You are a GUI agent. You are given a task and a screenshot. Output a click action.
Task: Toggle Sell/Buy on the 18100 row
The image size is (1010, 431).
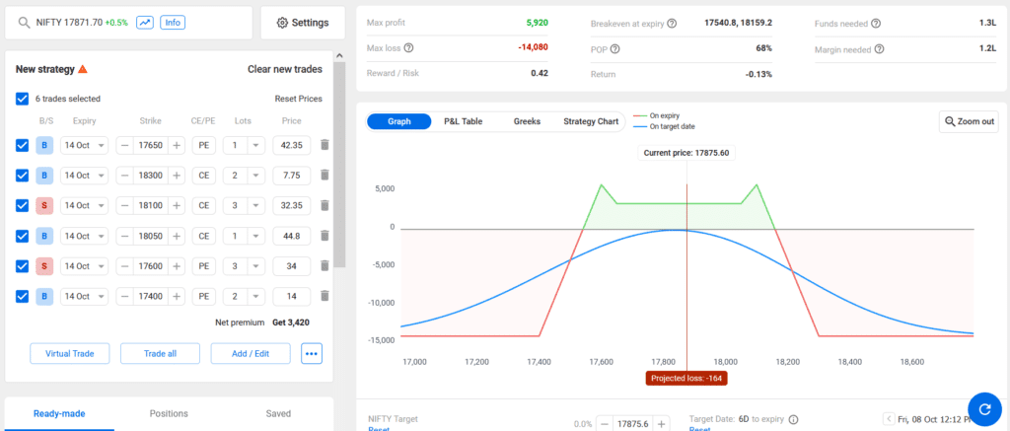[x=44, y=205]
